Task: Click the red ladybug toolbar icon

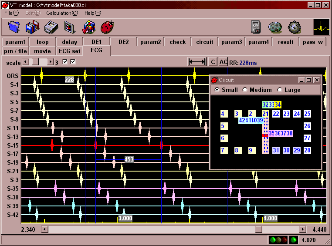Action: pos(107,27)
